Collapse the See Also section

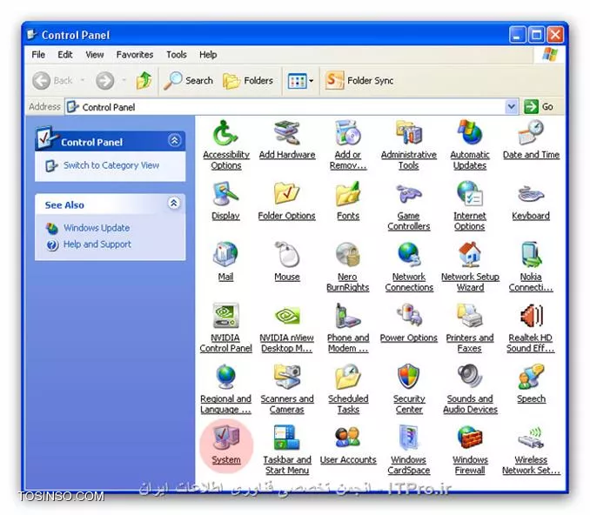click(174, 204)
